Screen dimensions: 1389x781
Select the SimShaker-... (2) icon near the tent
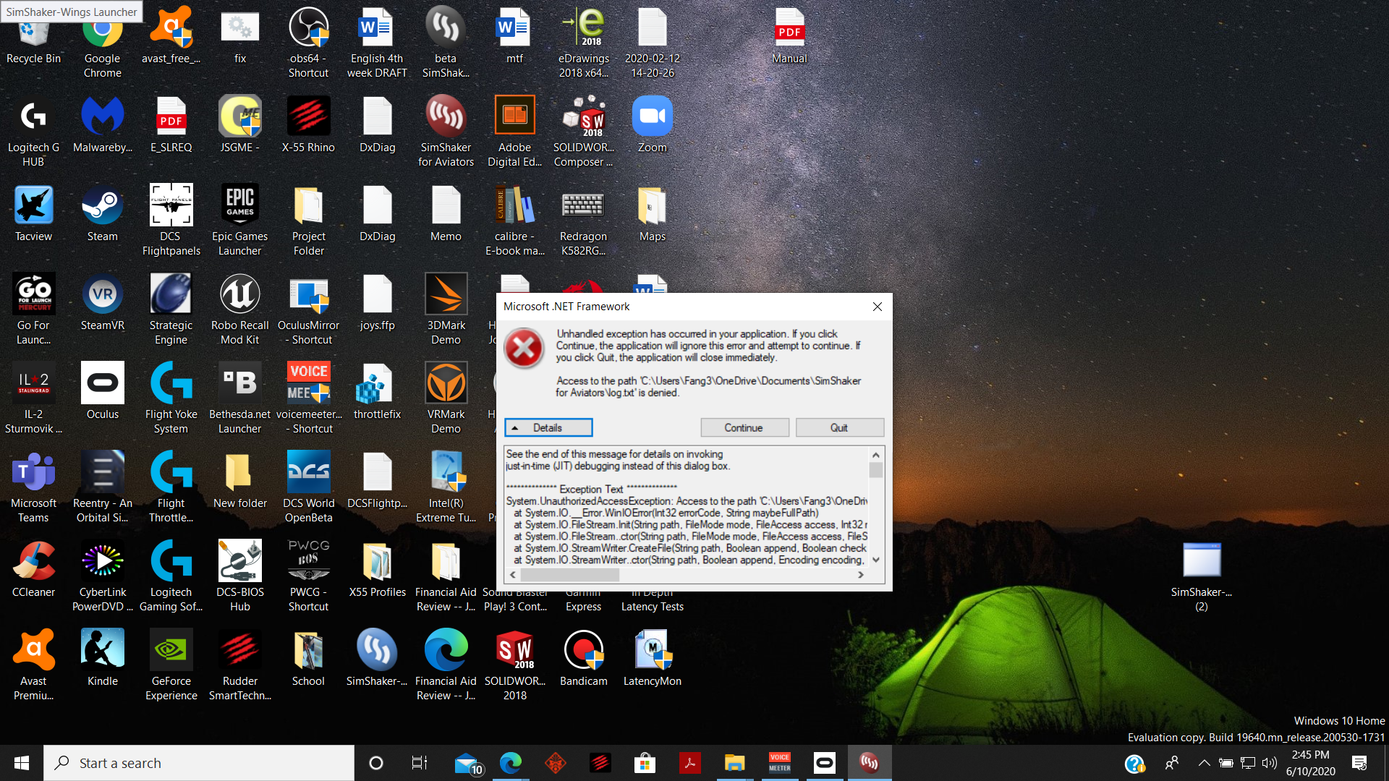[1201, 577]
